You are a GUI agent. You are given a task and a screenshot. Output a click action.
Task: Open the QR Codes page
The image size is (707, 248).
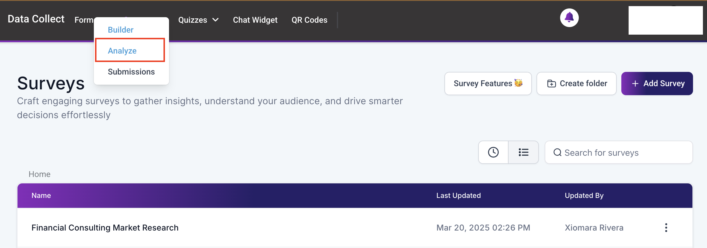(x=309, y=20)
